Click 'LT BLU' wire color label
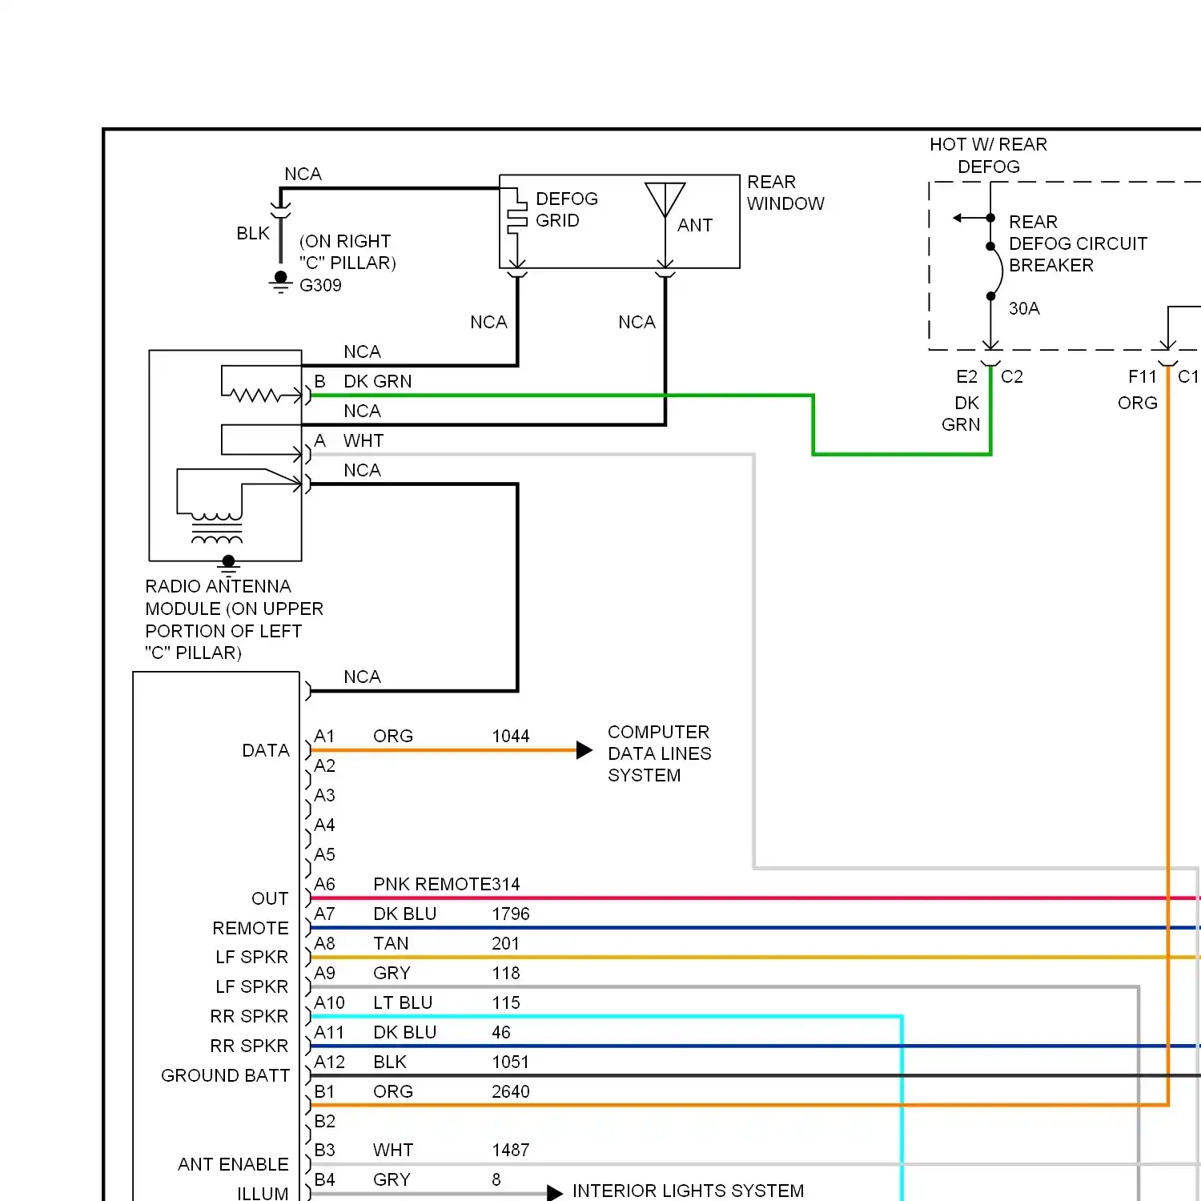This screenshot has height=1201, width=1201. point(403,1002)
